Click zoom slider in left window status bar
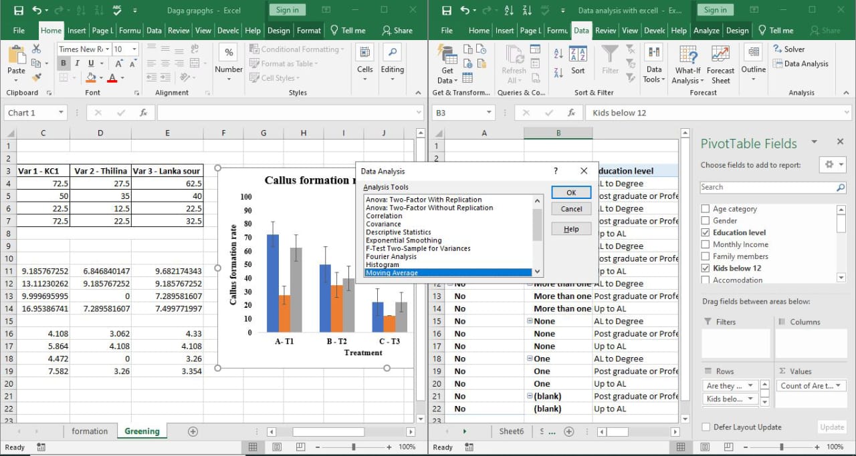 354,447
